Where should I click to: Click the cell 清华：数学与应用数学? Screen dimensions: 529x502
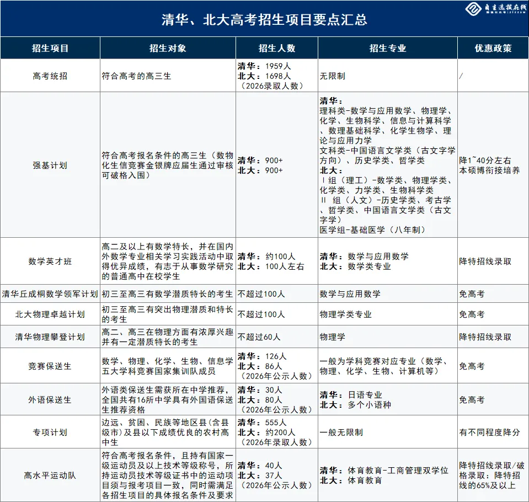388,261
